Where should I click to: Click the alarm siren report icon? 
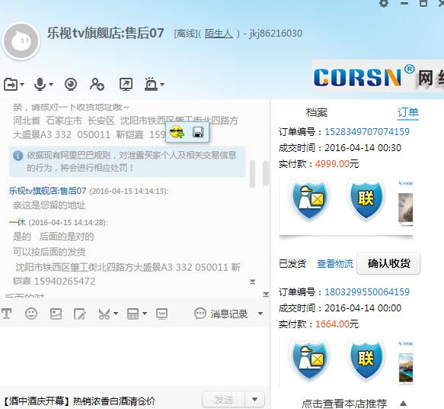click(151, 84)
